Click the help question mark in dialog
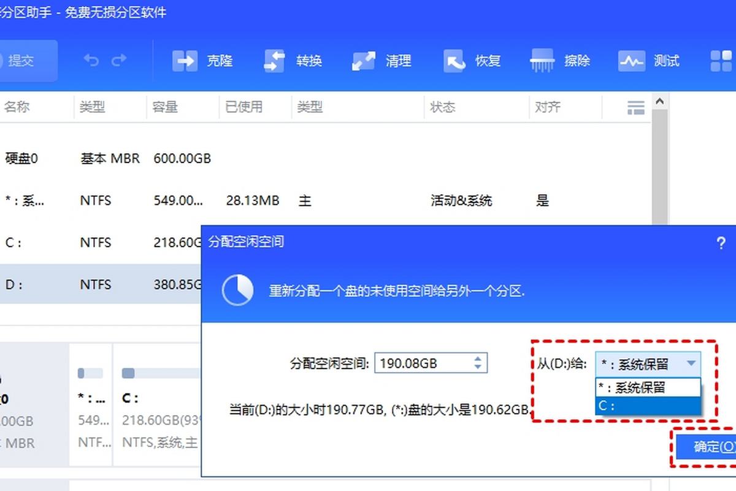 721,243
